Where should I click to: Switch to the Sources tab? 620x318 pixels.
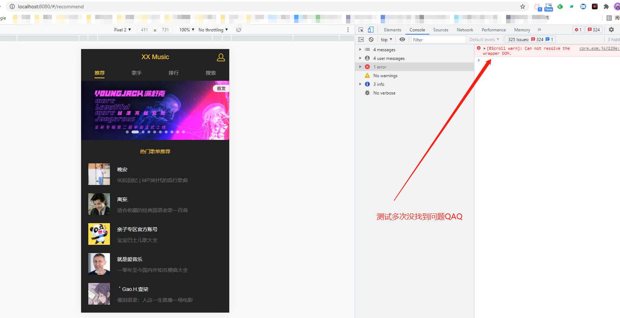(x=441, y=30)
